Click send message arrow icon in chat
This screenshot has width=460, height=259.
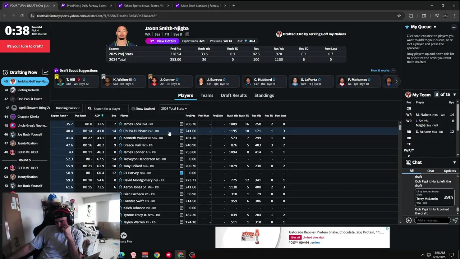(x=455, y=220)
